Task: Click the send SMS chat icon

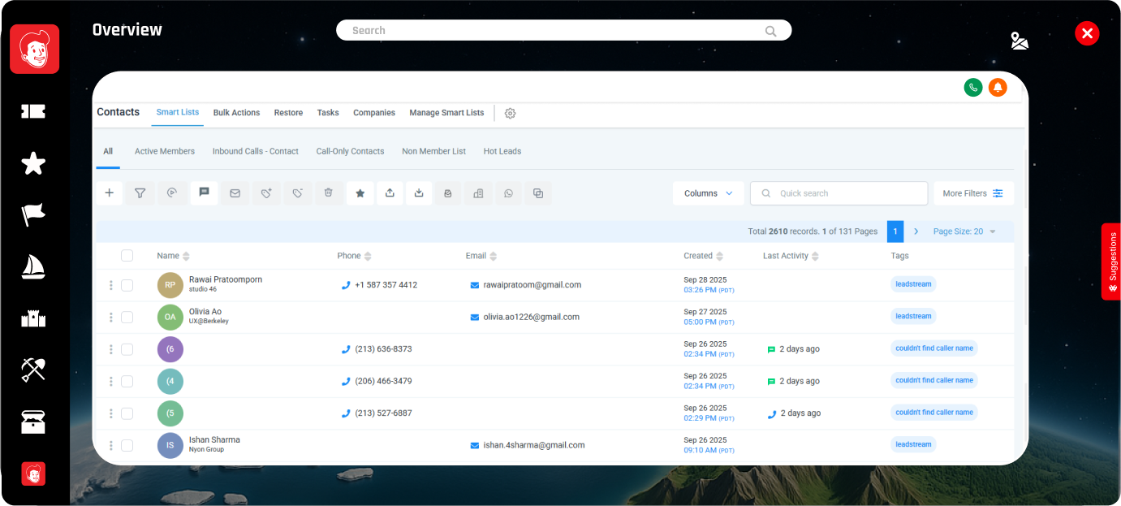Action: click(x=204, y=193)
